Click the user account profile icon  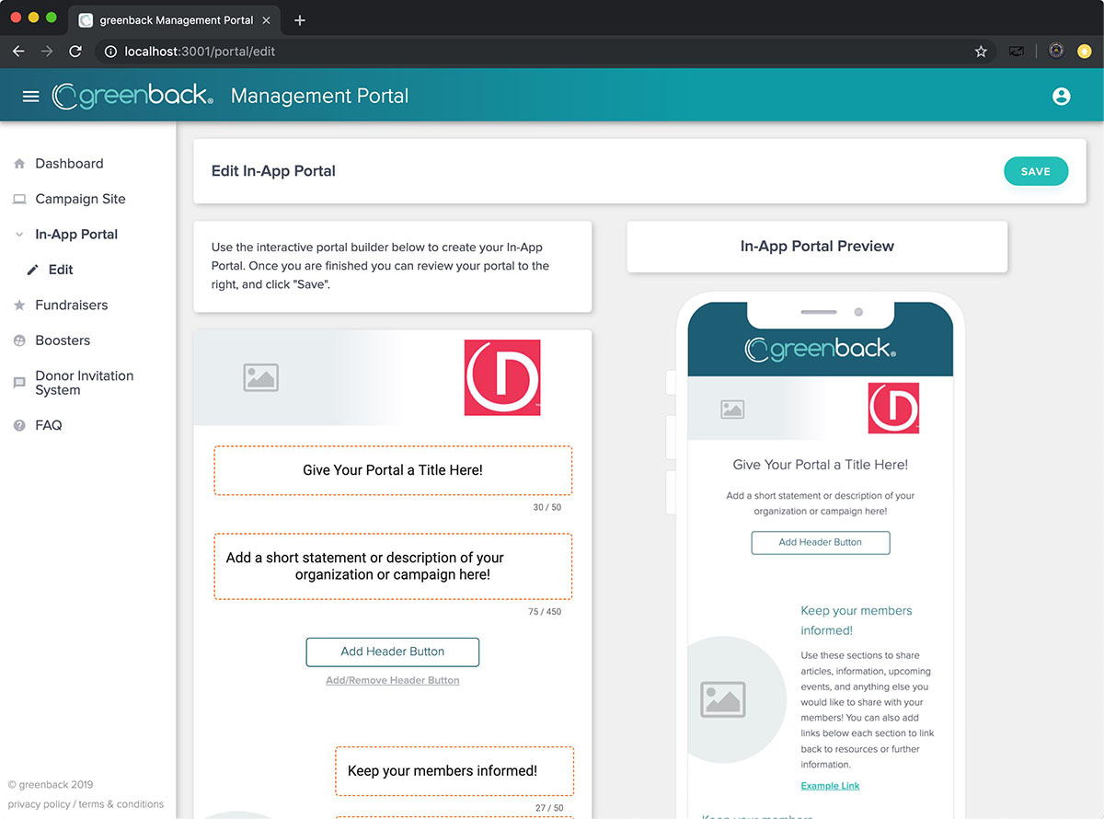[1061, 96]
